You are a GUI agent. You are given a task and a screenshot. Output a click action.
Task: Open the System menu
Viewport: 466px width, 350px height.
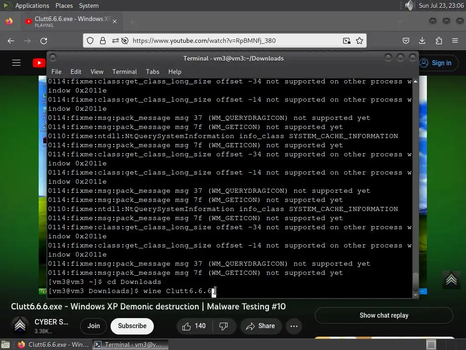pos(89,5)
